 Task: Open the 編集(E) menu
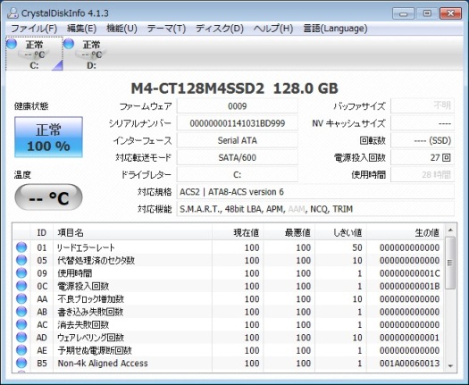pos(81,29)
